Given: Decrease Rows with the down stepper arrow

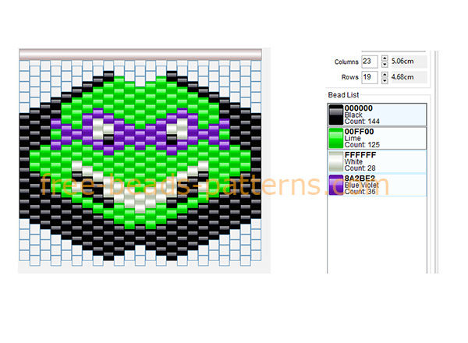Looking at the screenshot, I should 385,80.
